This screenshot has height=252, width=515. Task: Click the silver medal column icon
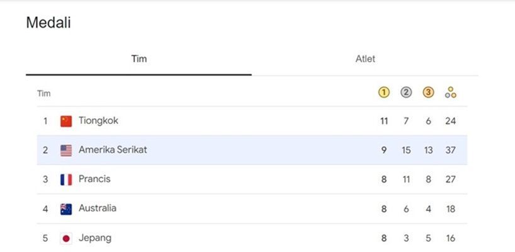[x=406, y=93]
